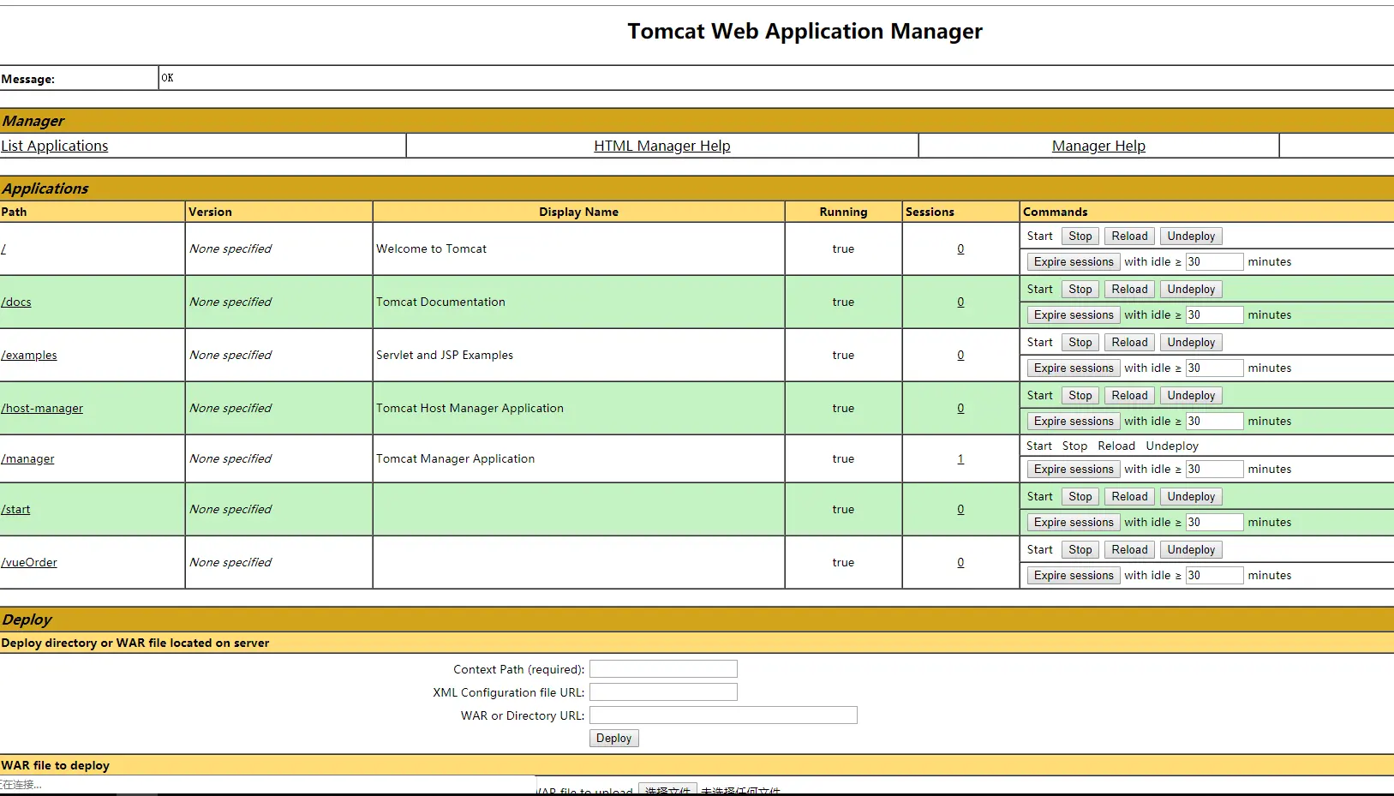Screen dimensions: 1394x796
Task: Reload the /vueOrder application
Action: (x=1129, y=550)
